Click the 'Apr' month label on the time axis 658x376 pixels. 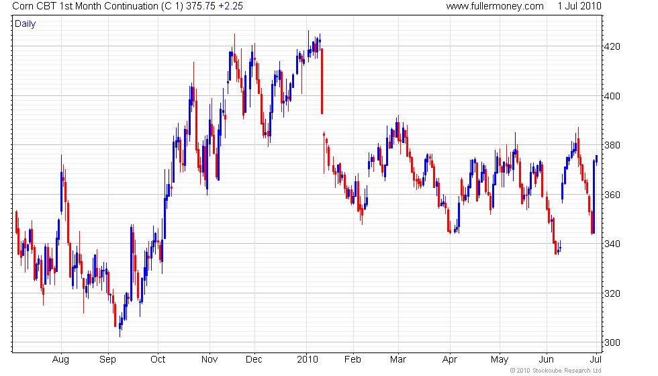pos(449,360)
